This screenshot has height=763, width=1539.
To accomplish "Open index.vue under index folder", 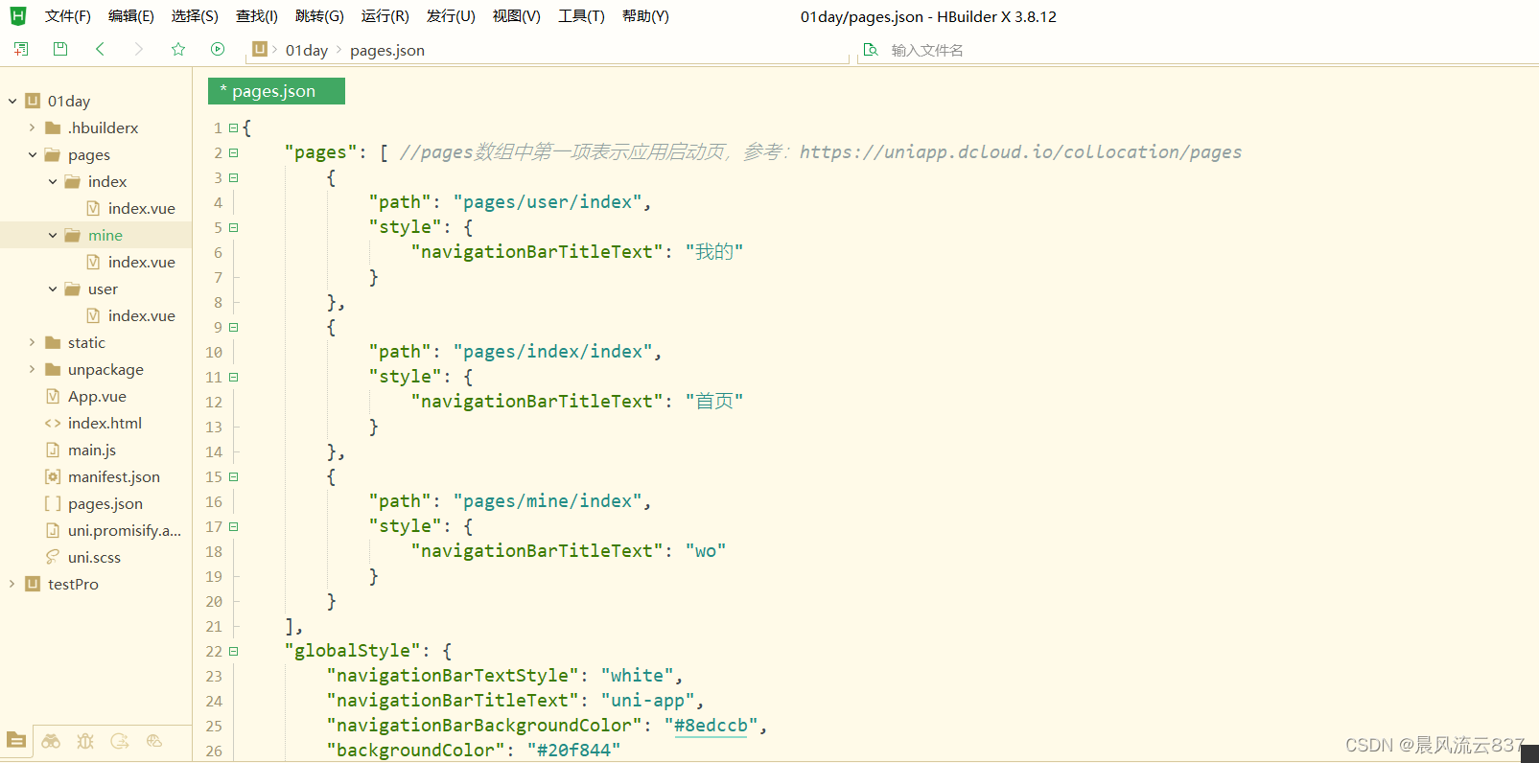I will click(141, 208).
